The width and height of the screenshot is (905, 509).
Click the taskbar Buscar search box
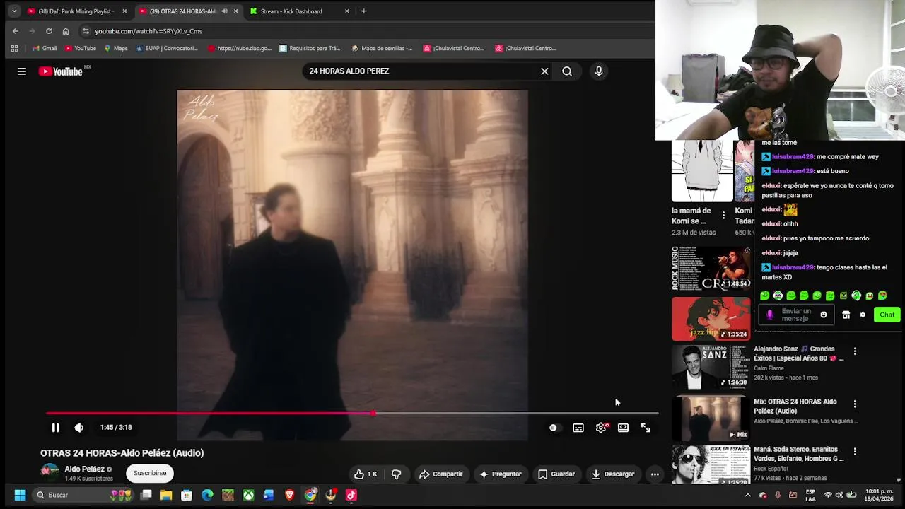click(83, 495)
